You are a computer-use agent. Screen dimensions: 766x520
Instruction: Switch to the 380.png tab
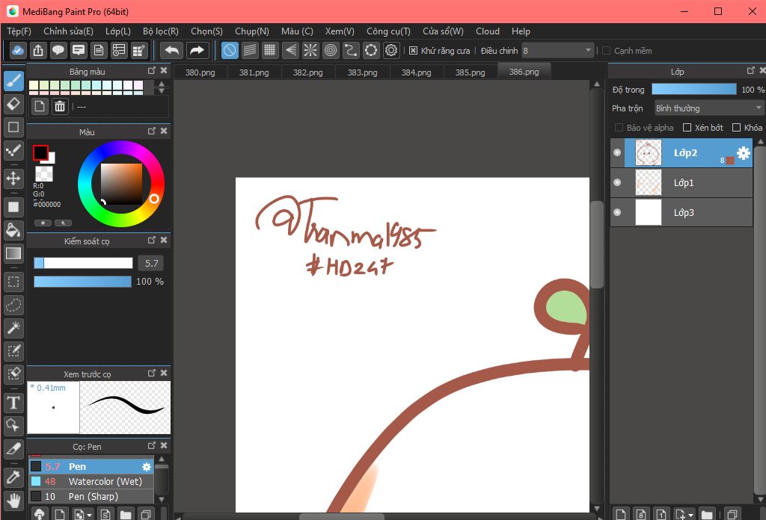coord(200,72)
